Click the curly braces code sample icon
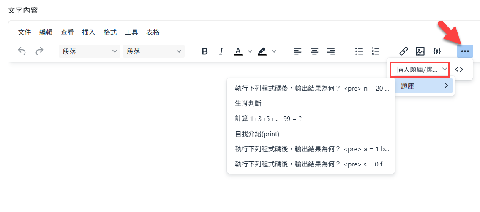 [437, 51]
